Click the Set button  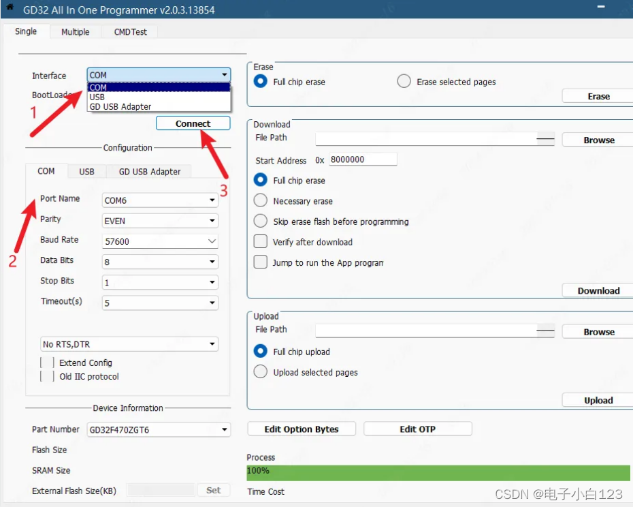point(214,490)
